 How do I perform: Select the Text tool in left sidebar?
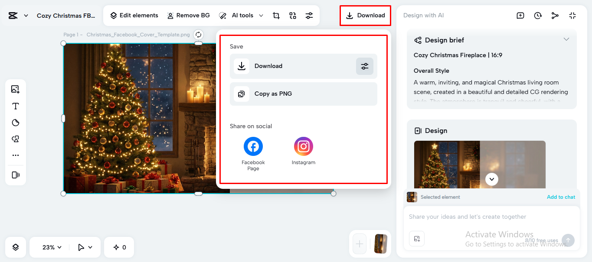pyautogui.click(x=16, y=106)
